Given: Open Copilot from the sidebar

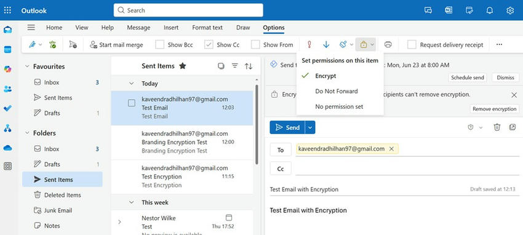Looking at the screenshot, I should pos(7,69).
